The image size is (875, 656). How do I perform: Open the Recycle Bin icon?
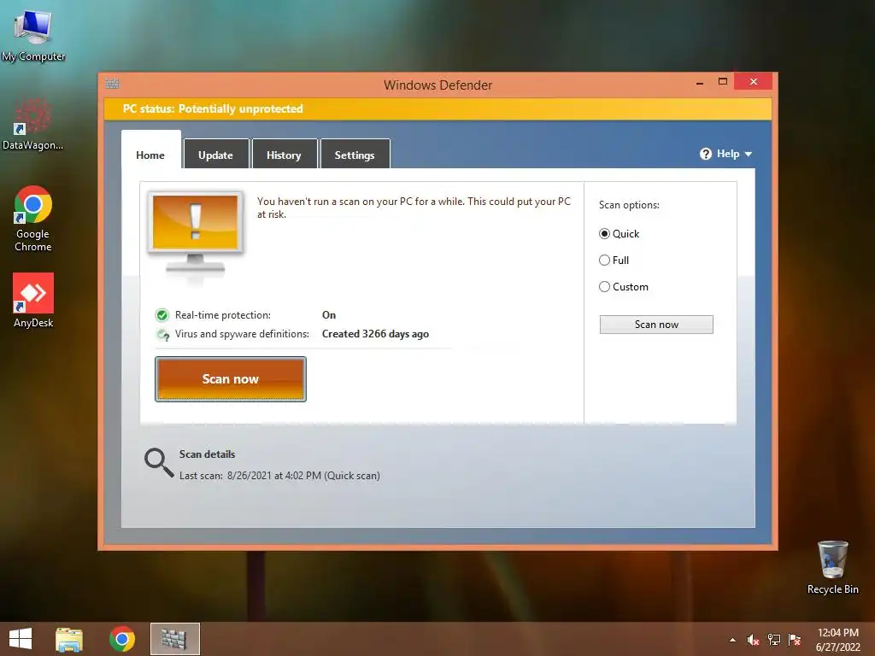tap(832, 567)
